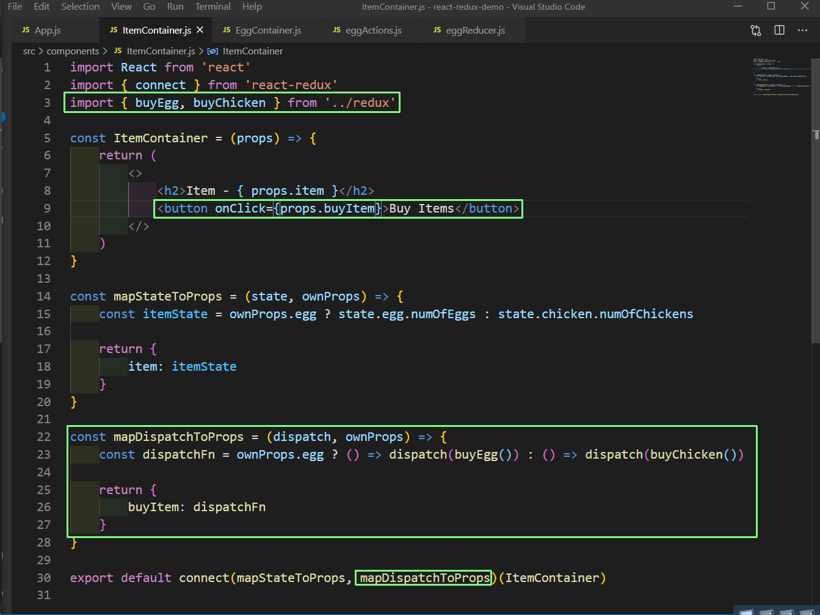Click 'item: itemState' on line 18
Viewport: 820px width, 615px height.
182,366
